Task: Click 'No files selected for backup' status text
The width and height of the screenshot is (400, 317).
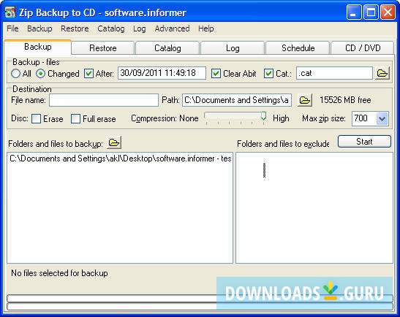Action: point(59,273)
